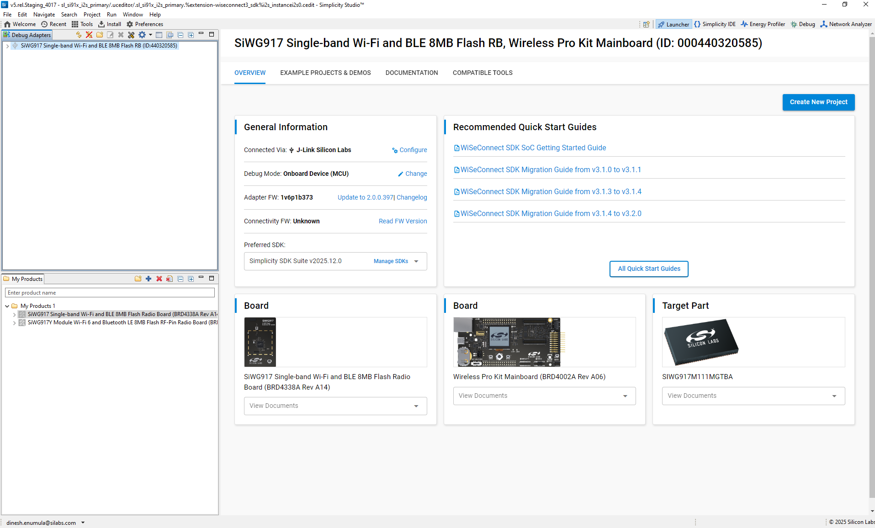875x528 pixels.
Task: Click the Enter product name field
Action: [x=110, y=293]
